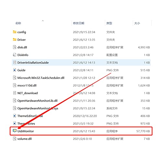Click the 57,770 KB size of UsbMonitor
This screenshot has height=162, width=162.
point(143,131)
